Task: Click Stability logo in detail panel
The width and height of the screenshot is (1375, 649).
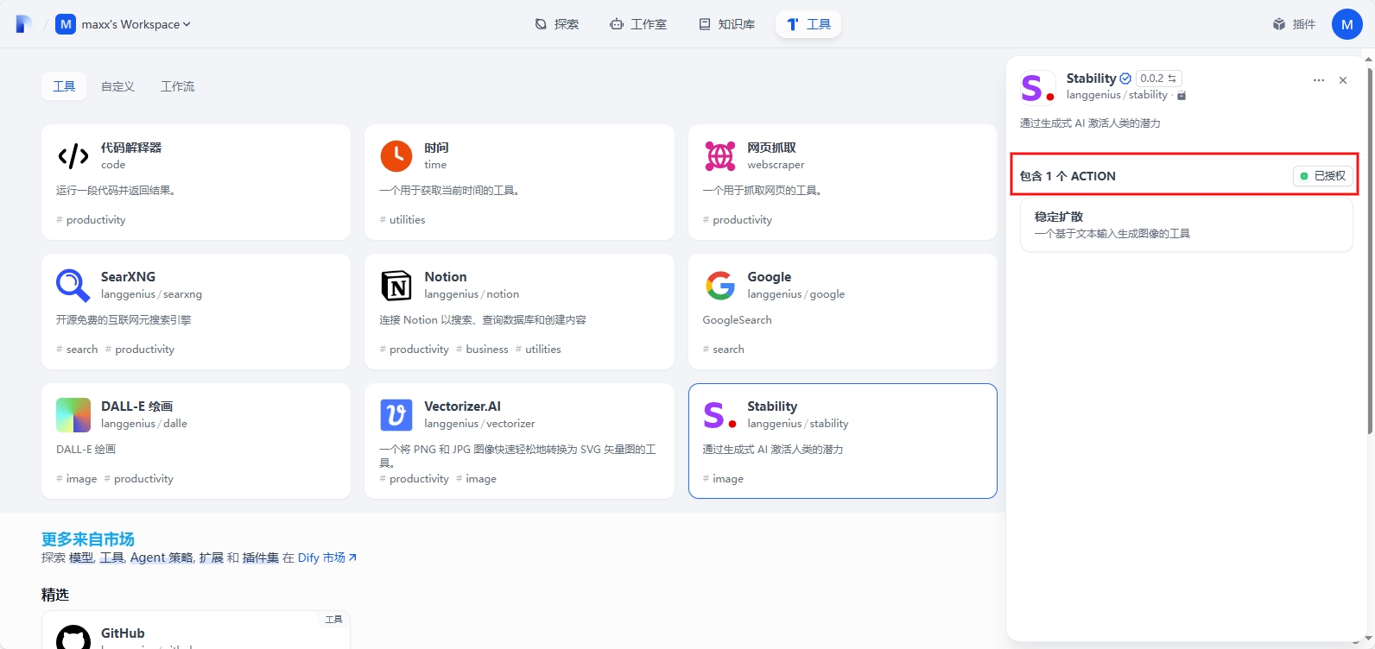Action: click(1037, 87)
